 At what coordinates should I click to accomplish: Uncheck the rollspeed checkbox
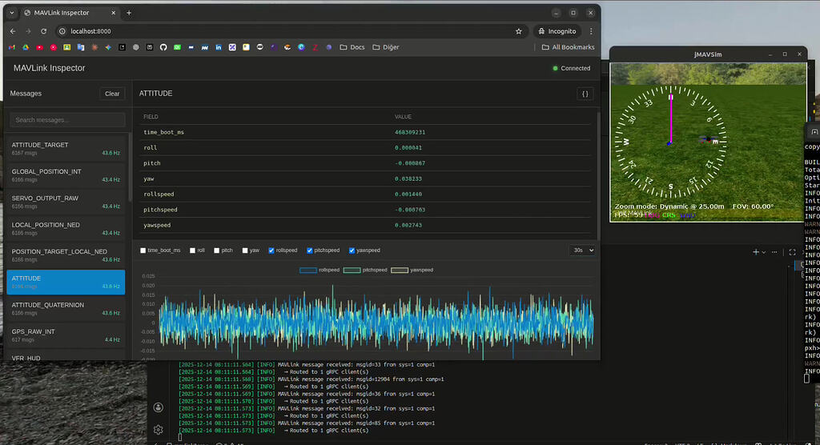point(272,251)
